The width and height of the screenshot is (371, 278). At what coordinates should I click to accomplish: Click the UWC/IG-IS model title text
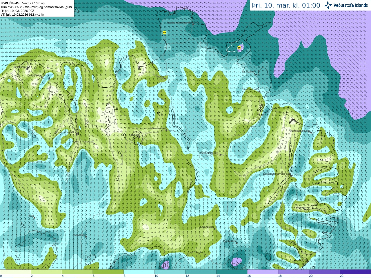(x=10, y=3)
